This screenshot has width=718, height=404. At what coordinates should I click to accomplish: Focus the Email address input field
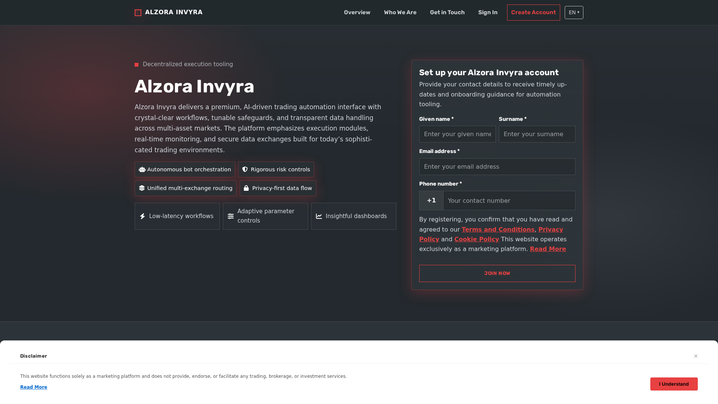click(497, 166)
